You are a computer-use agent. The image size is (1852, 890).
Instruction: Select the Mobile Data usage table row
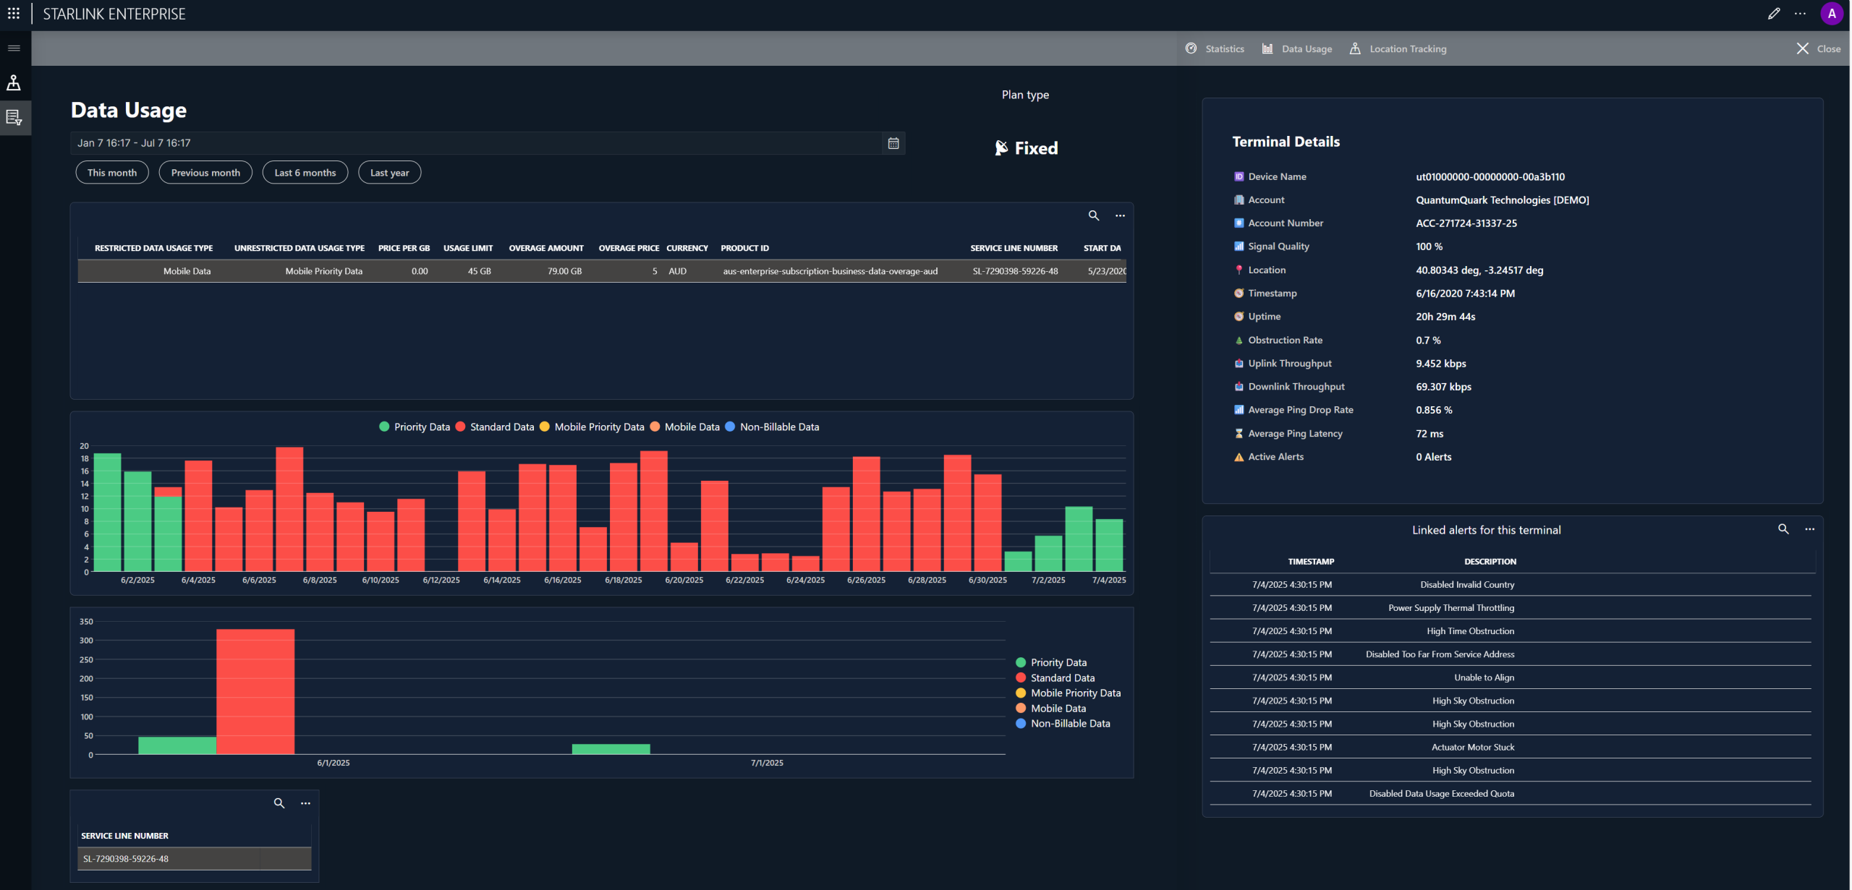pos(602,271)
